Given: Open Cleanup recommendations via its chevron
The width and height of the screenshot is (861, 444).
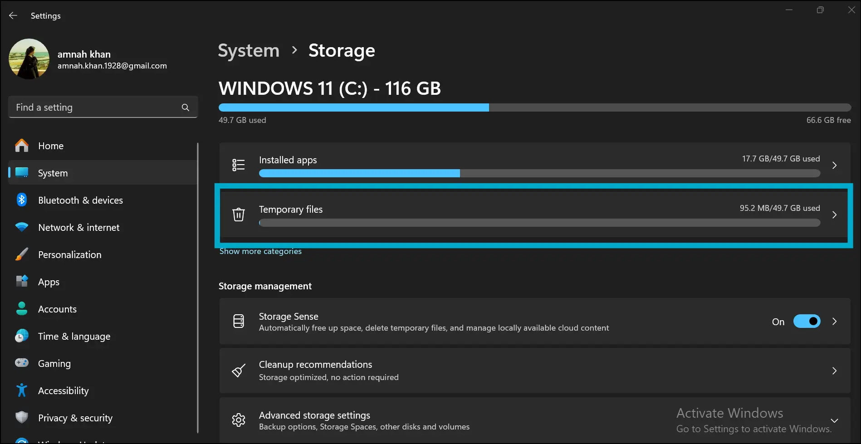Looking at the screenshot, I should point(835,371).
